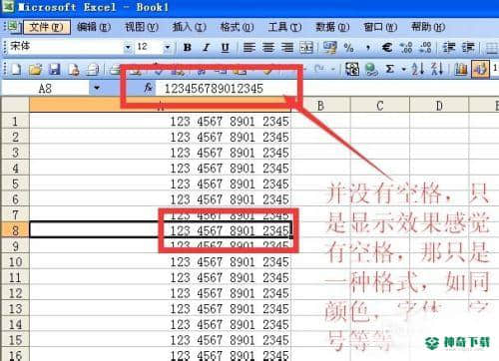Click the AutoSum sigma icon
499x361 pixels.
coord(390,69)
